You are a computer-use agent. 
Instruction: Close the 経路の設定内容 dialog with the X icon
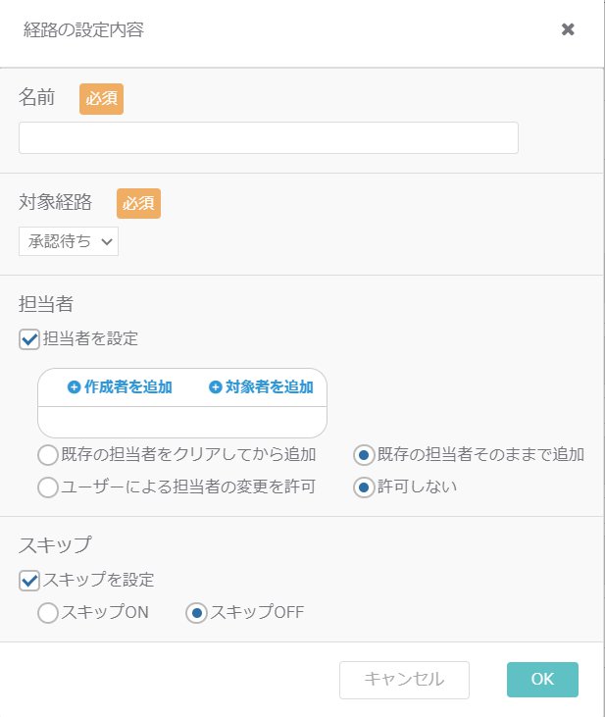(x=568, y=29)
